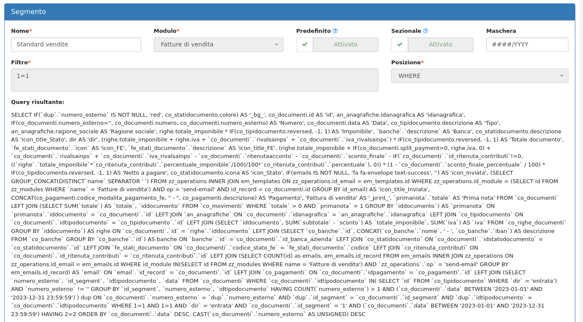Click the arrow on the Posizione select
583x322 pixels.
(x=561, y=76)
